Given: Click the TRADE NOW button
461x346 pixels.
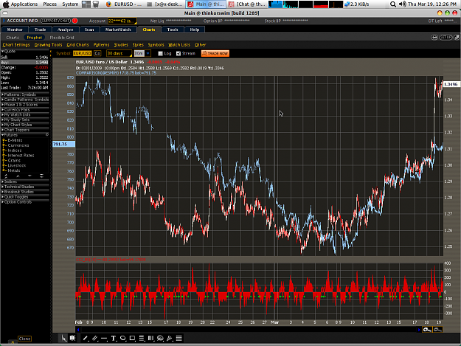Looking at the screenshot, I should tap(215, 54).
